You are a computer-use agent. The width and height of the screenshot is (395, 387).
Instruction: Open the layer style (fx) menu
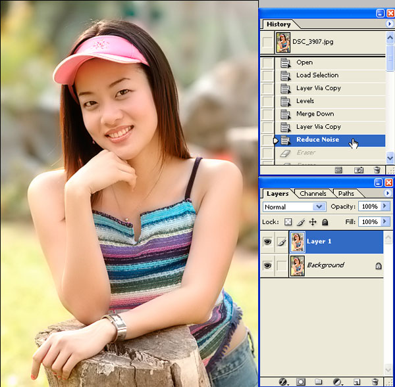click(283, 382)
